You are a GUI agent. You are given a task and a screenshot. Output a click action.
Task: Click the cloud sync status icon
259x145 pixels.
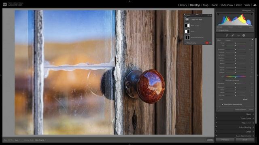255,5
